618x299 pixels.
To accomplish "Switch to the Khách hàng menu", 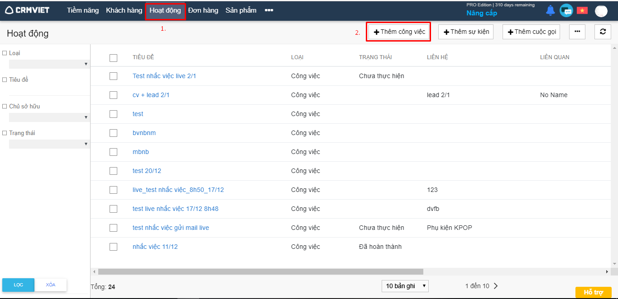I will (x=124, y=10).
